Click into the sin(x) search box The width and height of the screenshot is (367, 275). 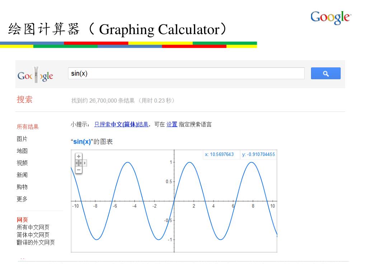[186, 74]
